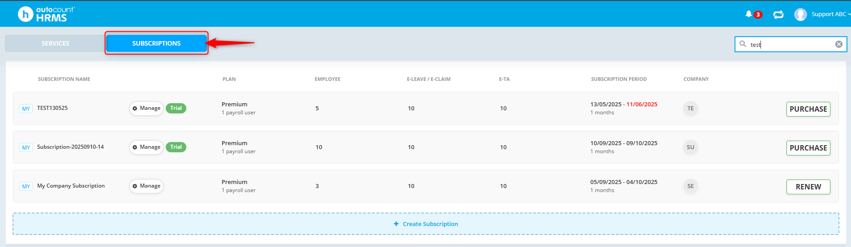Click the user avatar icon
This screenshot has width=851, height=247.
(800, 15)
